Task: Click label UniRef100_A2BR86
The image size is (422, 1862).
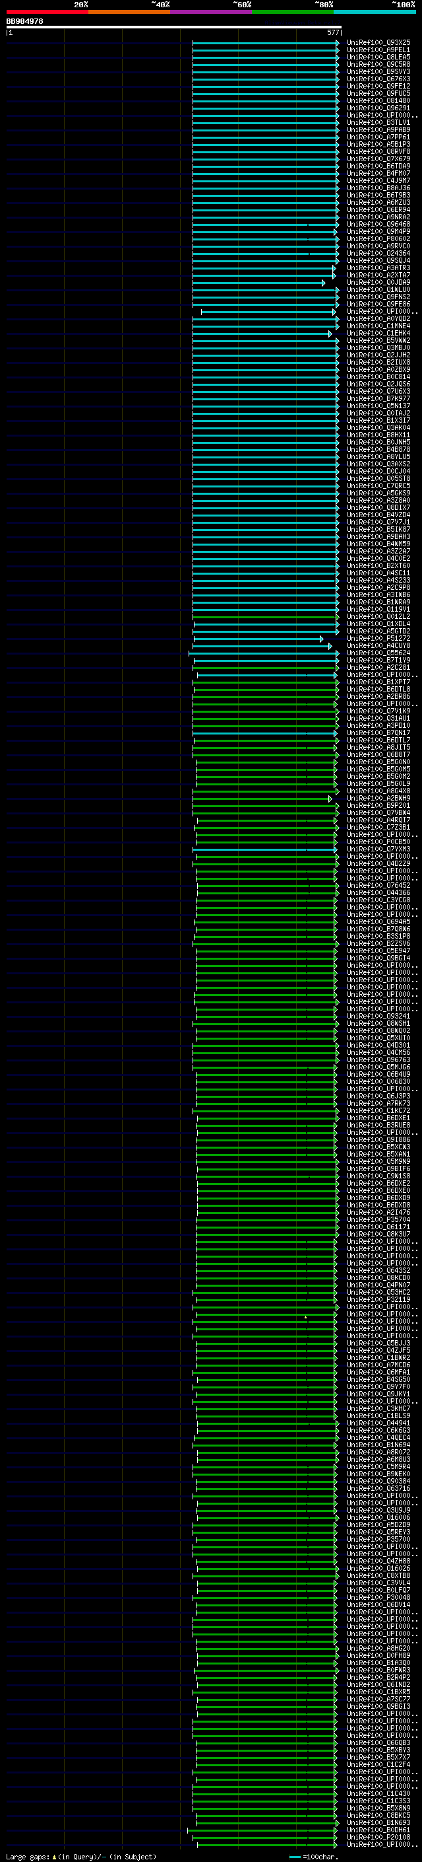Action: click(378, 697)
